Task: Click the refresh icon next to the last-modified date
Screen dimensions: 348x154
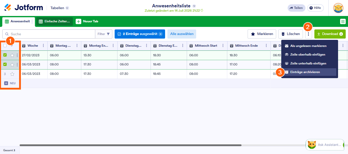Action: point(202,10)
